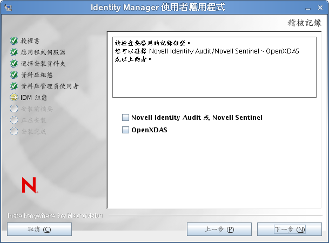Image resolution: width=329 pixels, height=243 pixels.
Task: Click the yellow arrow icon beside IDM 組態
Action: pos(14,97)
